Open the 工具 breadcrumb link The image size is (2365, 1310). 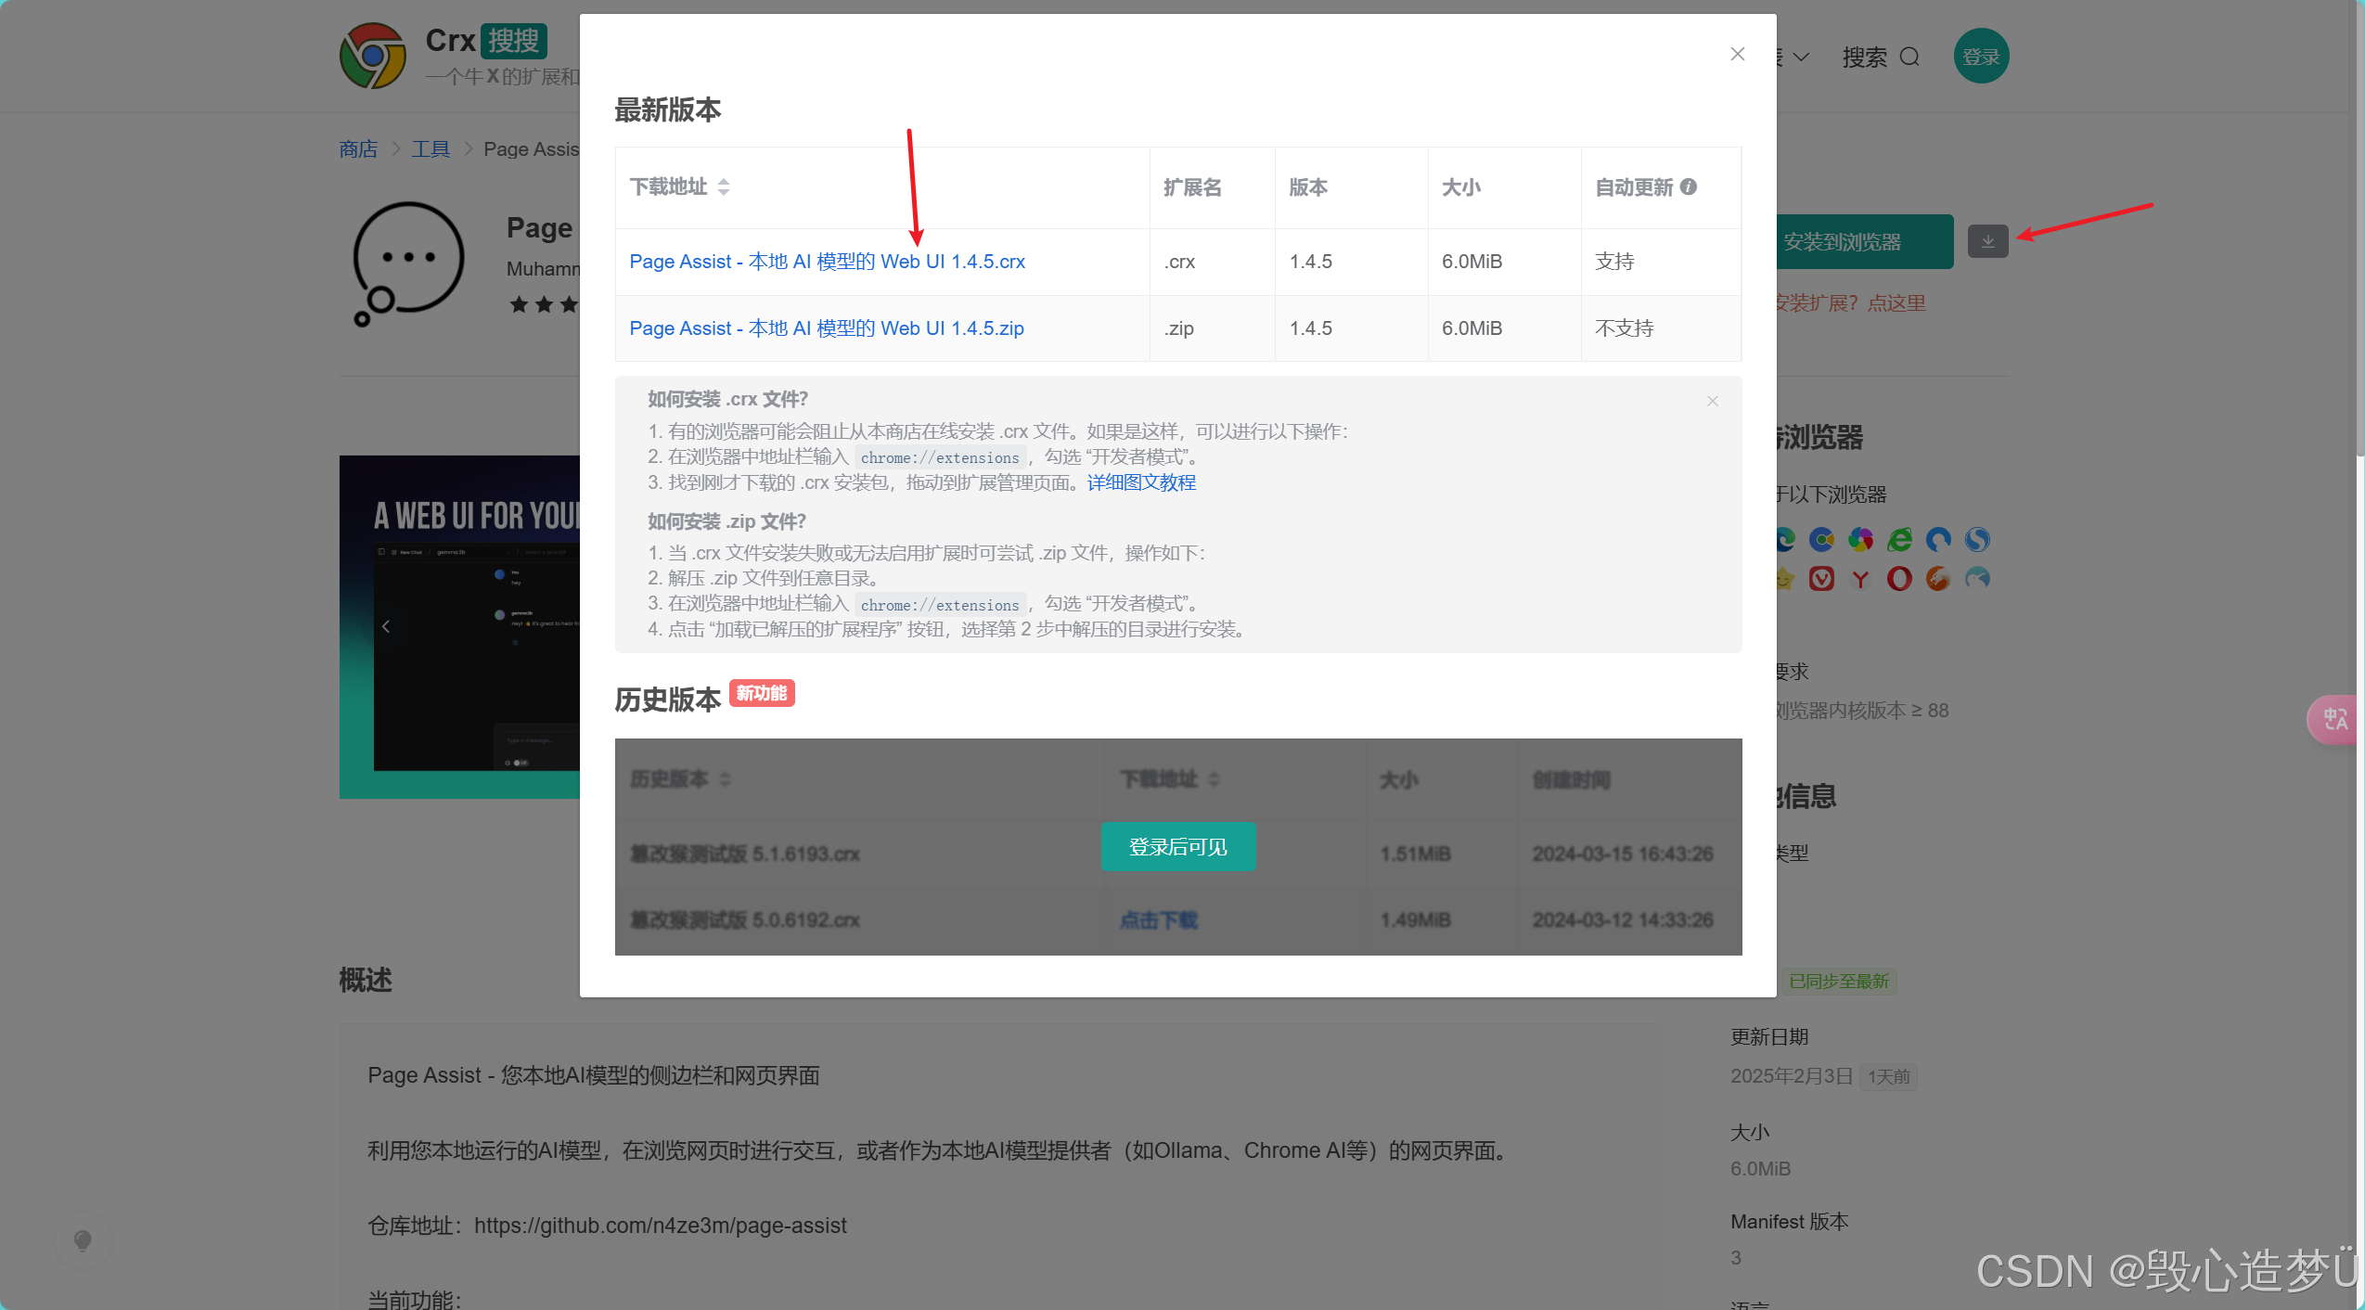(x=431, y=149)
